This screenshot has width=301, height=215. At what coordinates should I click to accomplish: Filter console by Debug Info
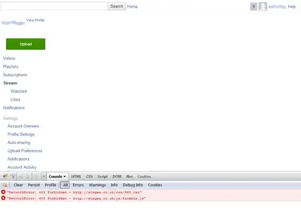(133, 185)
